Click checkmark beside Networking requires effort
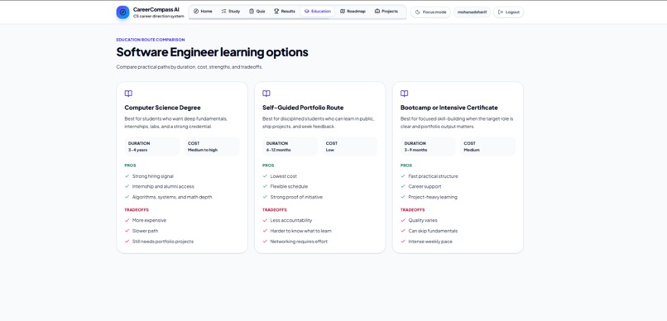The height and width of the screenshot is (321, 667). click(265, 242)
